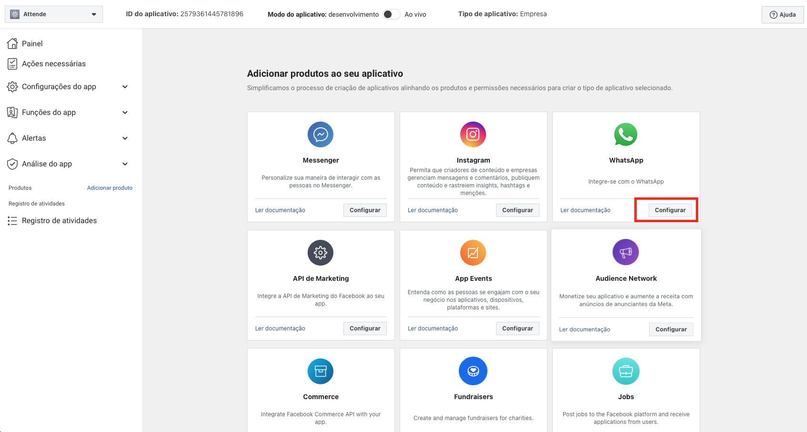Screen dimensions: 807x432
Task: Open Configurações do app menu item
Action: 59,87
